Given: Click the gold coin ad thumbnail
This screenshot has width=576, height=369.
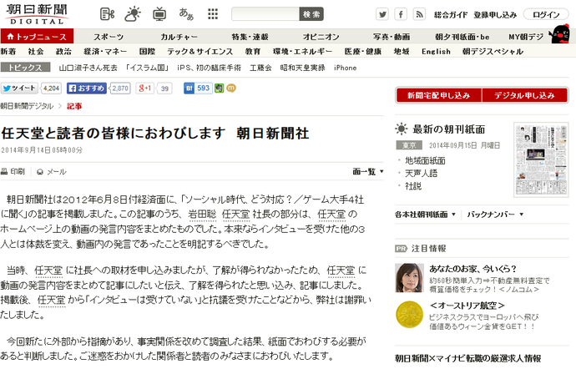Looking at the screenshot, I should tap(409, 315).
